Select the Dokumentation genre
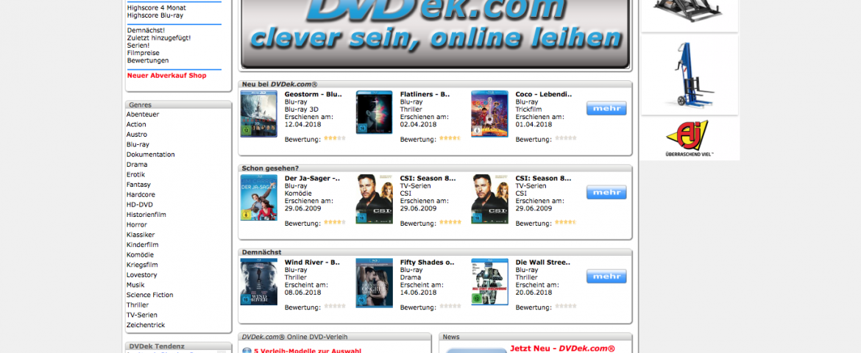Image resolution: width=861 pixels, height=353 pixels. coord(150,154)
